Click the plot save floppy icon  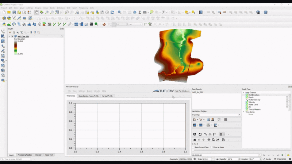coord(223,140)
